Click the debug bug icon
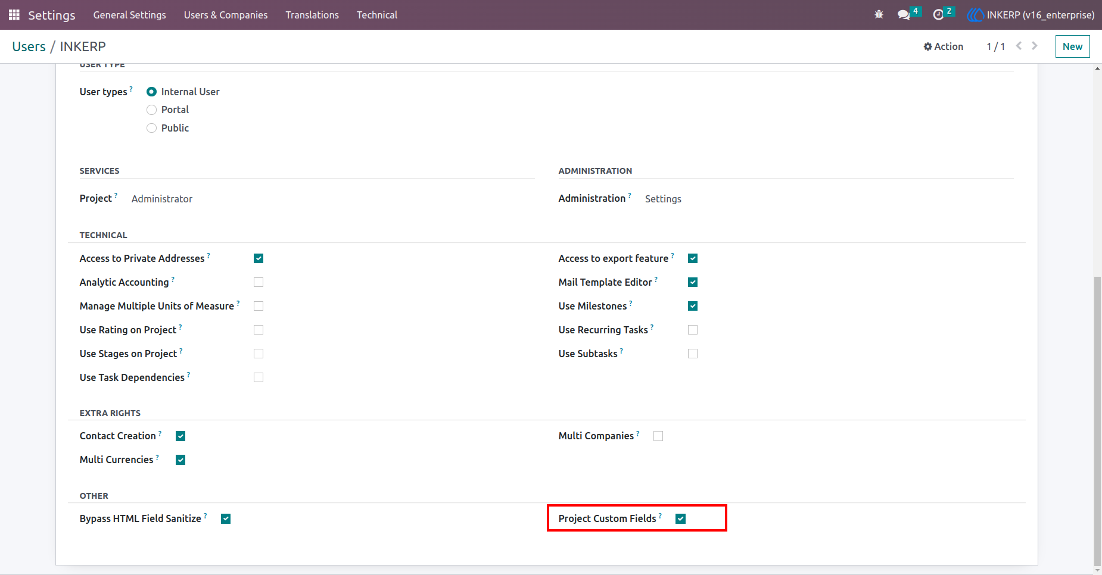This screenshot has height=575, width=1102. (x=879, y=15)
